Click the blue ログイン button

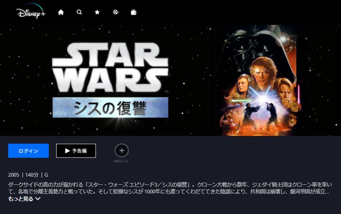coord(29,151)
